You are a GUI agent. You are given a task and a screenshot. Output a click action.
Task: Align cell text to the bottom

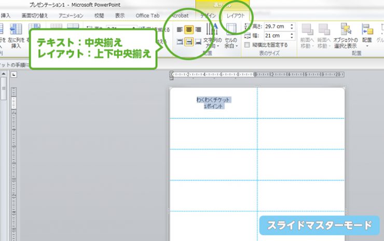point(198,42)
